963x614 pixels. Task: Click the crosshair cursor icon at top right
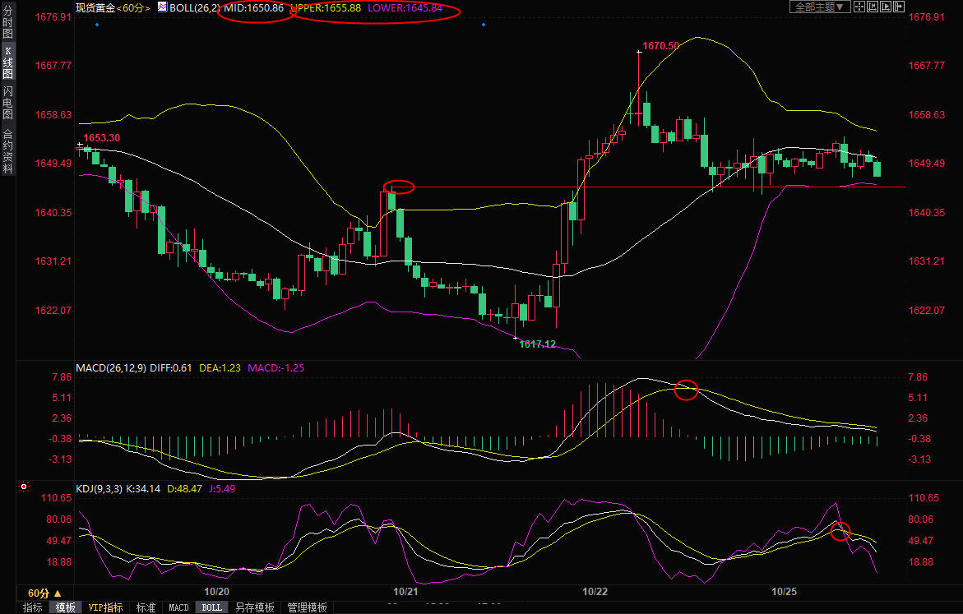[x=859, y=7]
